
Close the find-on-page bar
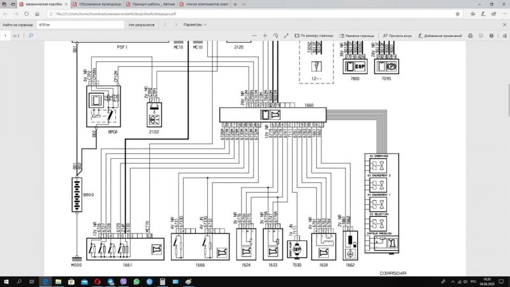[x=502, y=25]
